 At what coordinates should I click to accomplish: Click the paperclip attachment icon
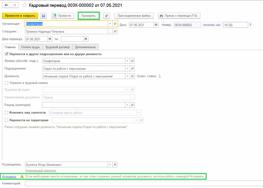tap(107, 16)
